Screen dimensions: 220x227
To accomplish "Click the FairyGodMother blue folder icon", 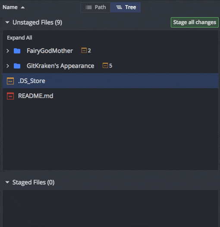I will (x=17, y=51).
